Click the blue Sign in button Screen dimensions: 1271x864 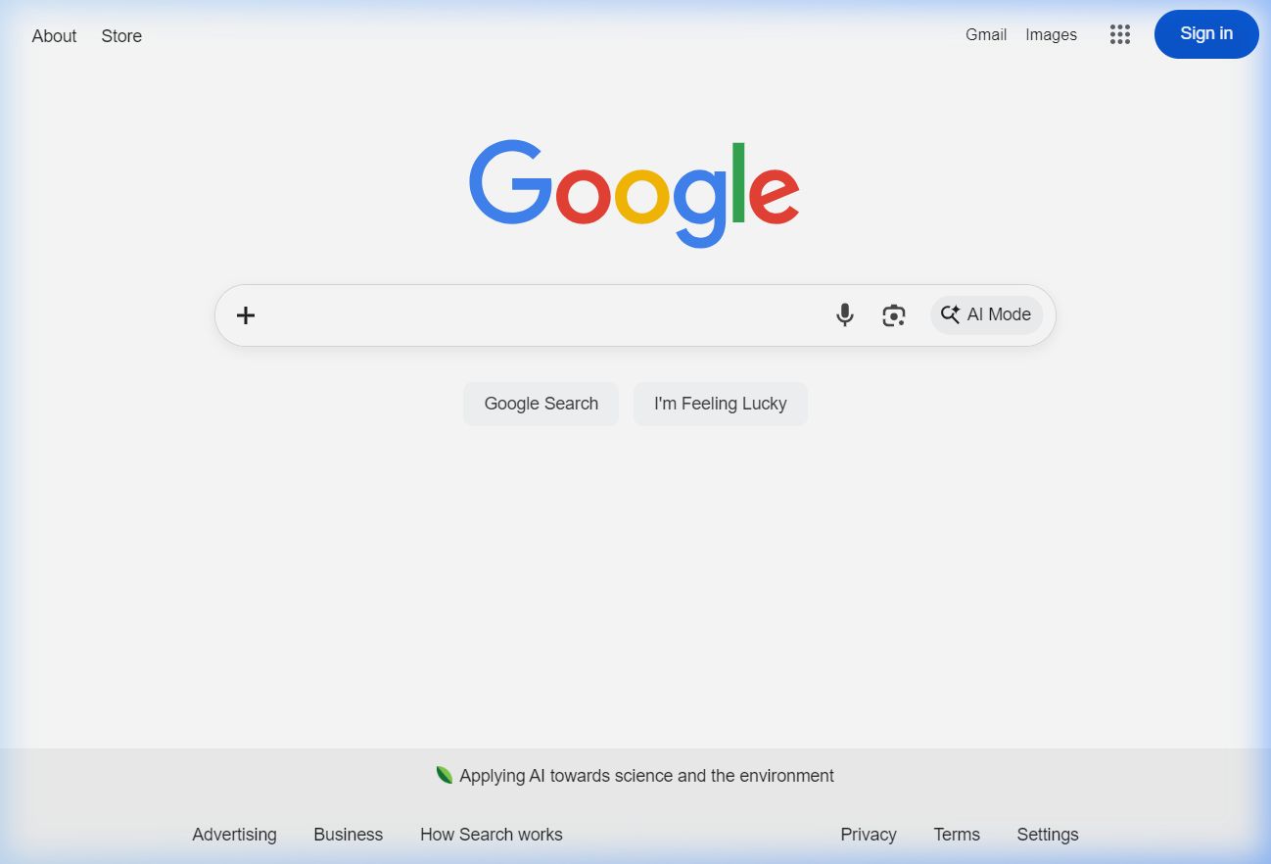[x=1205, y=34]
